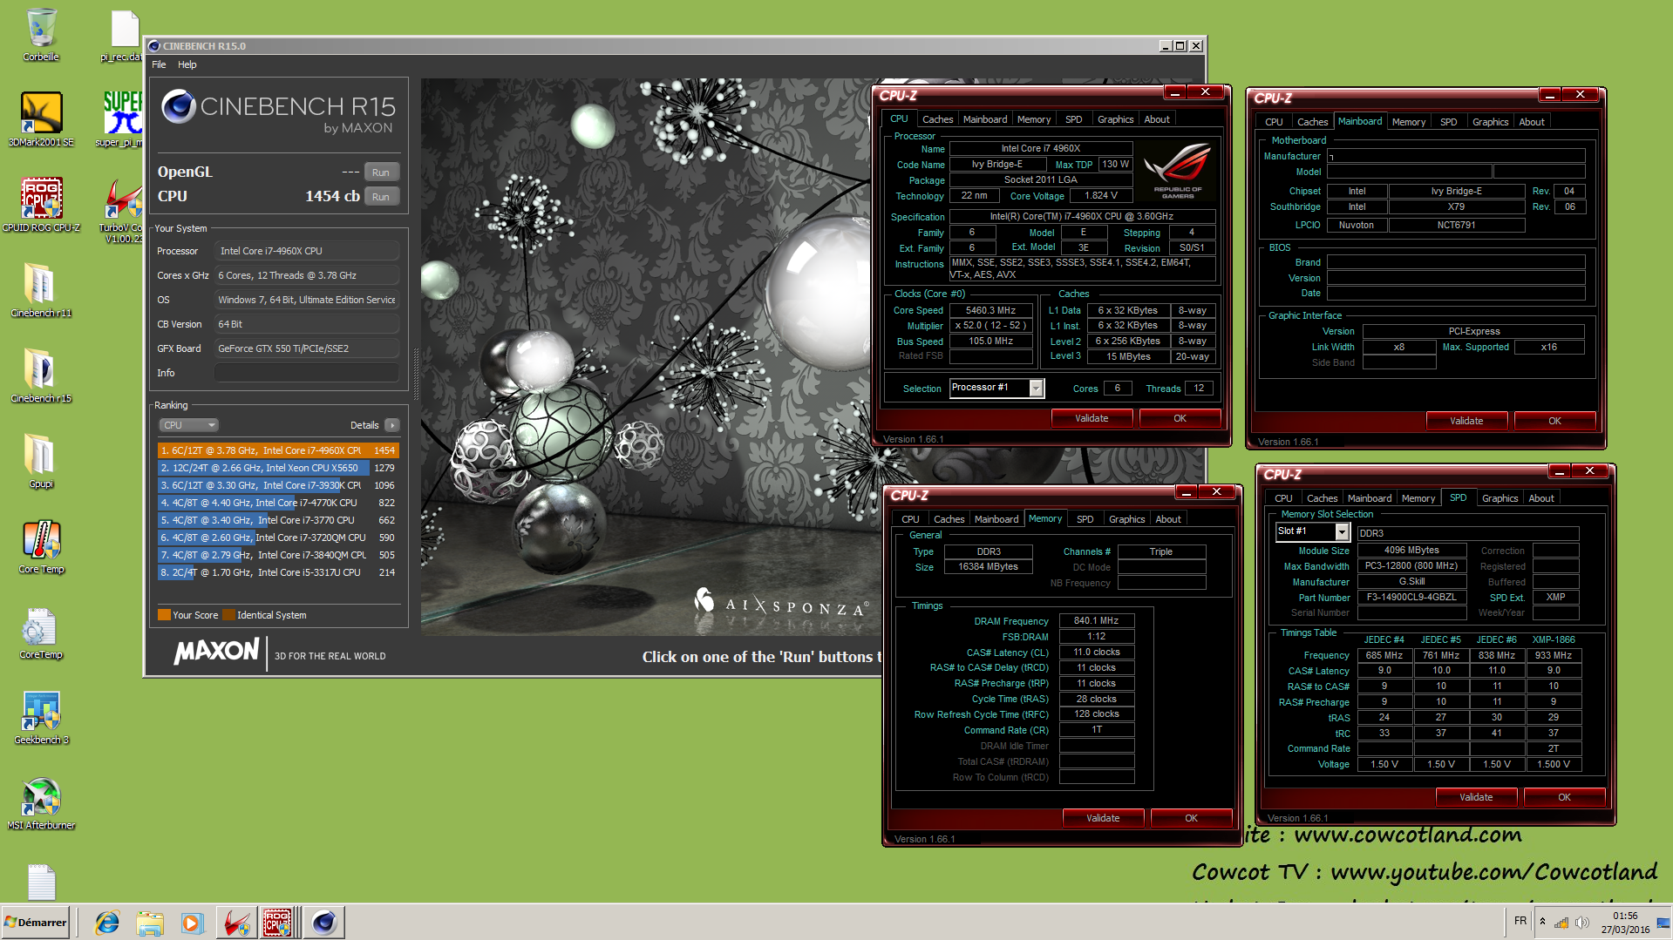Select ranking row Core i7-3930K CPU

click(277, 485)
